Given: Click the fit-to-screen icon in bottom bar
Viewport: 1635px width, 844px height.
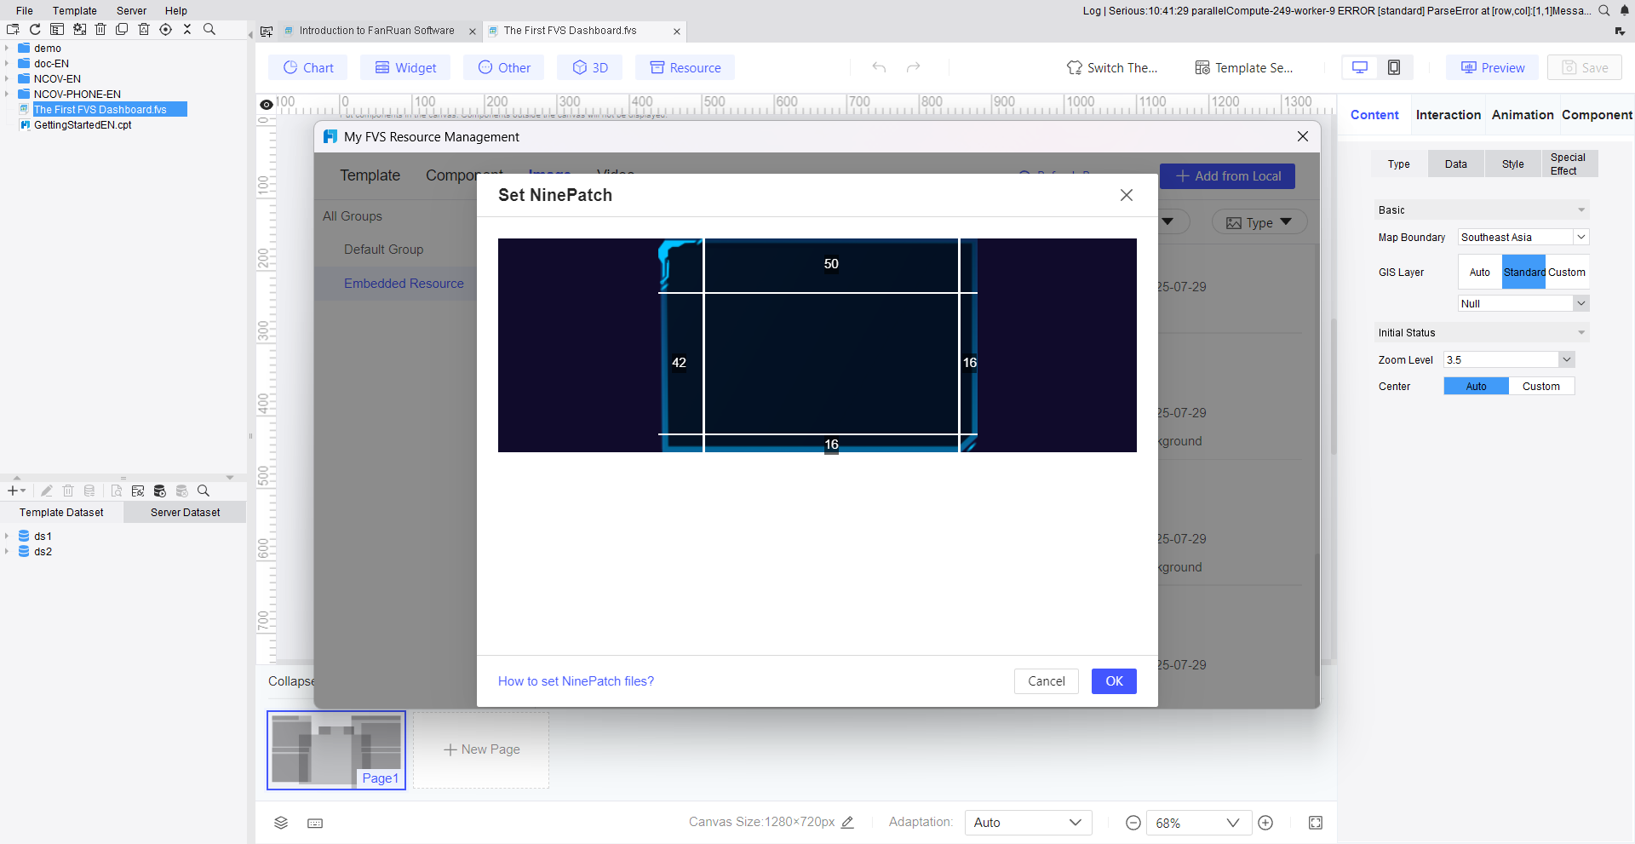Looking at the screenshot, I should 1316,823.
